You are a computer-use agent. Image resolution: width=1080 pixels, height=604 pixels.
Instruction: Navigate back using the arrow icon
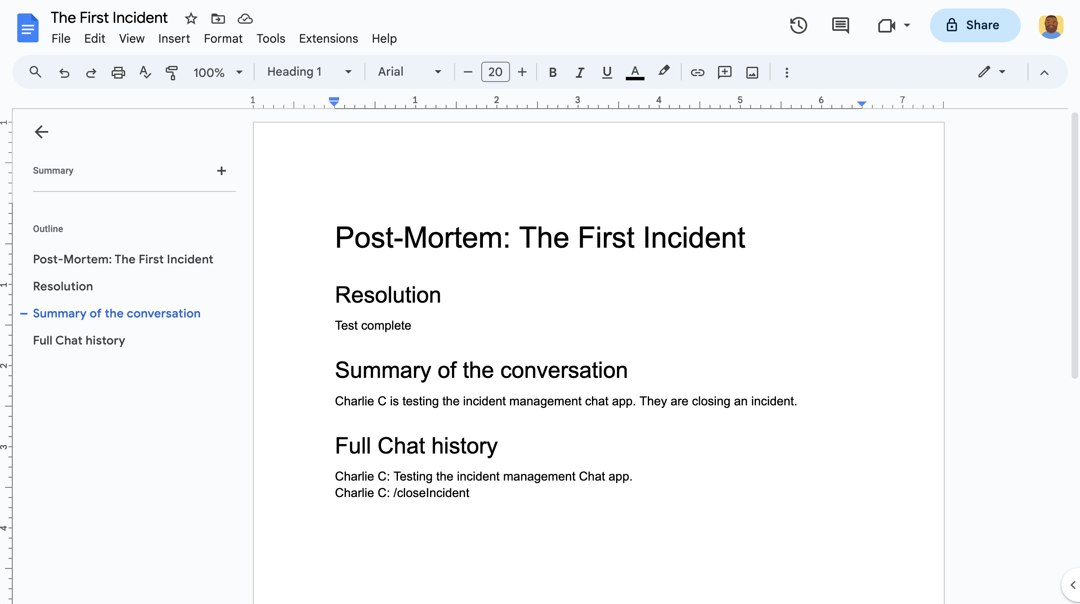(40, 131)
